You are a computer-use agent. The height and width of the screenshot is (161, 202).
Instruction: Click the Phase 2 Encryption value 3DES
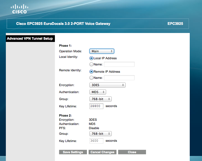tap(93, 120)
